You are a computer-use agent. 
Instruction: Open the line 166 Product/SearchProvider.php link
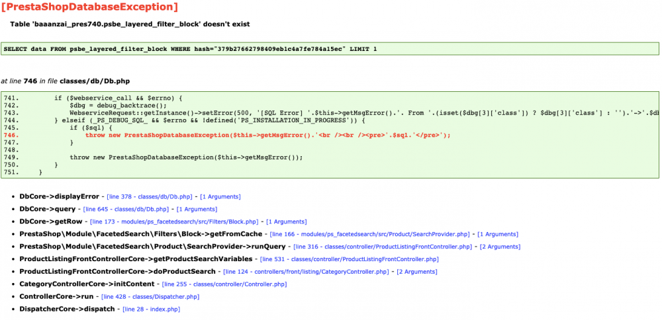[x=370, y=235]
